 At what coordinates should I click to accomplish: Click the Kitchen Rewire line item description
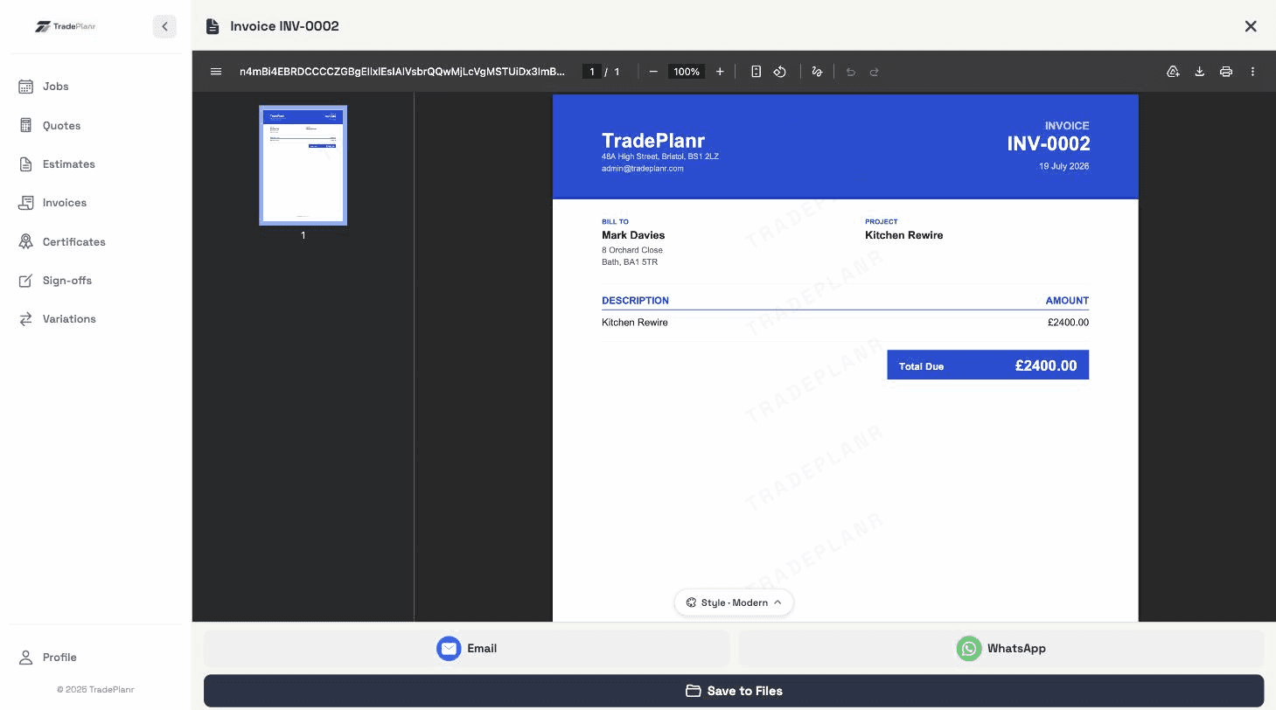point(635,323)
